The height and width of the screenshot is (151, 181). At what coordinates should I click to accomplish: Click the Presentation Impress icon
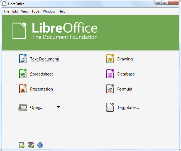pos(23,89)
